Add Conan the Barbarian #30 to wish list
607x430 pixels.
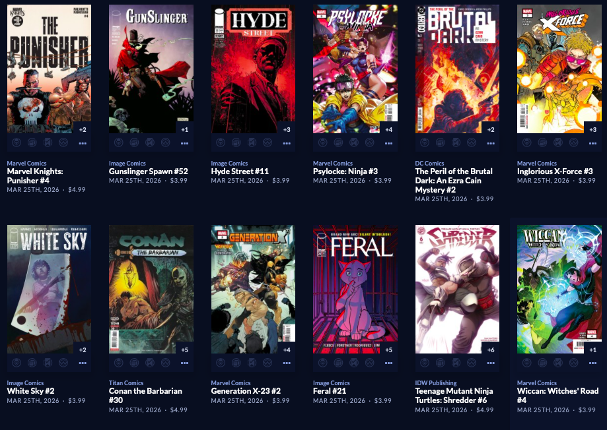pos(165,363)
